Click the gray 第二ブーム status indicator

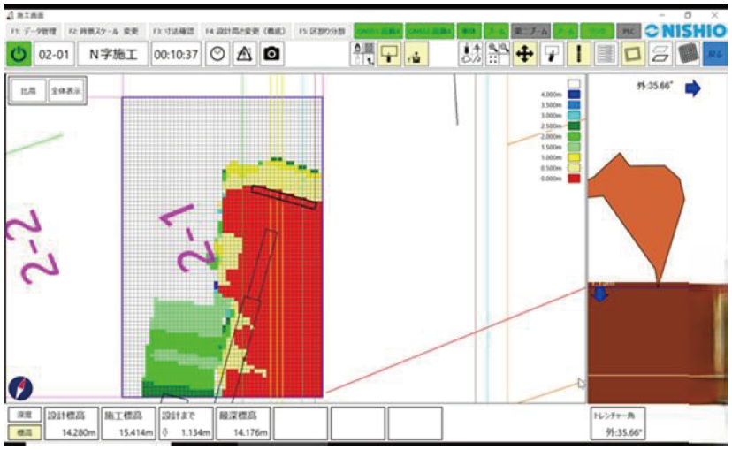click(530, 31)
